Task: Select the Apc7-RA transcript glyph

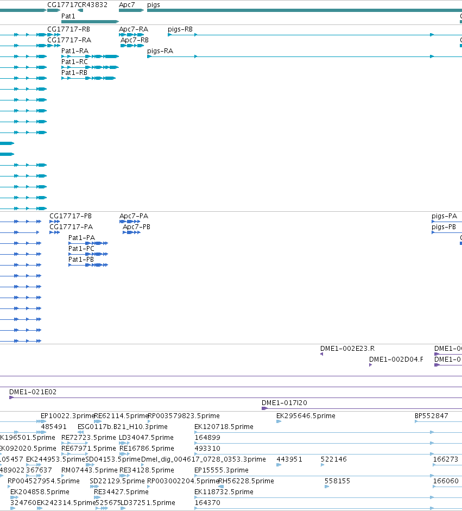Action: (131, 35)
